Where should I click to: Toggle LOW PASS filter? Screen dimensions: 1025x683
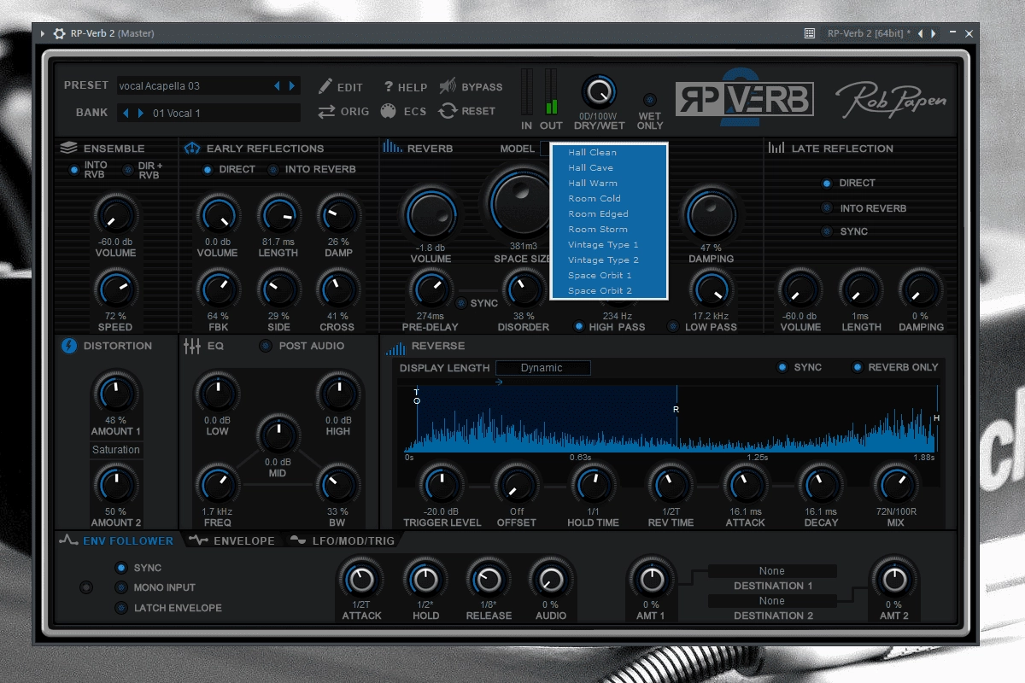[673, 327]
